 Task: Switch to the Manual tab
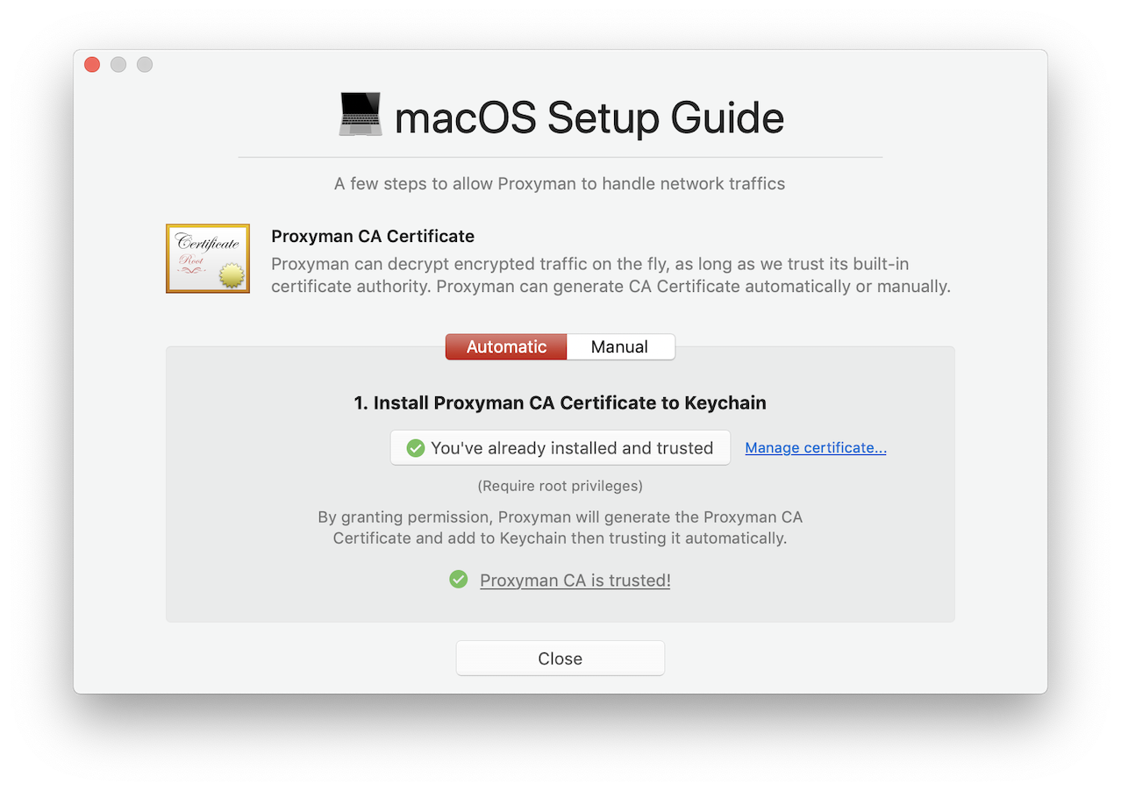620,346
